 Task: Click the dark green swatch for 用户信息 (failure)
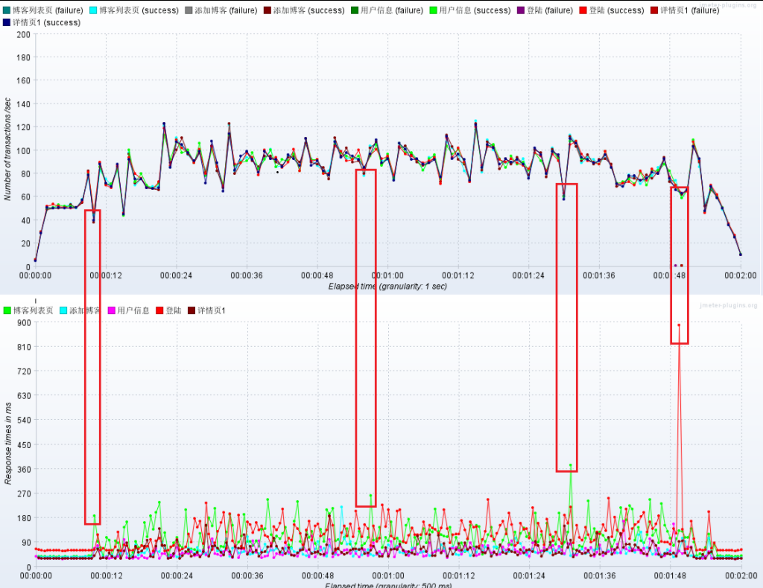click(355, 10)
